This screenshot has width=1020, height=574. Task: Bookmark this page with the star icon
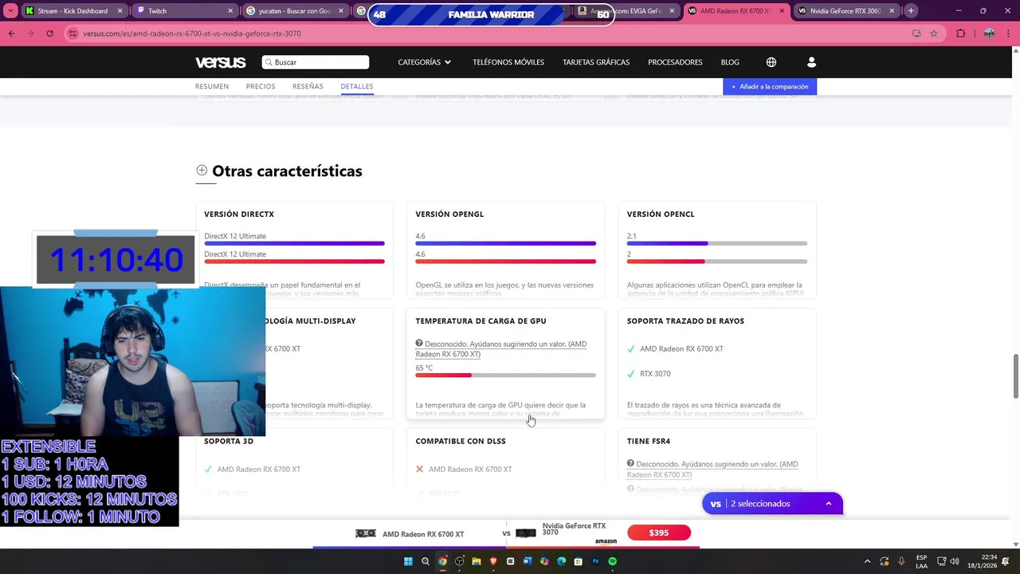pos(934,33)
